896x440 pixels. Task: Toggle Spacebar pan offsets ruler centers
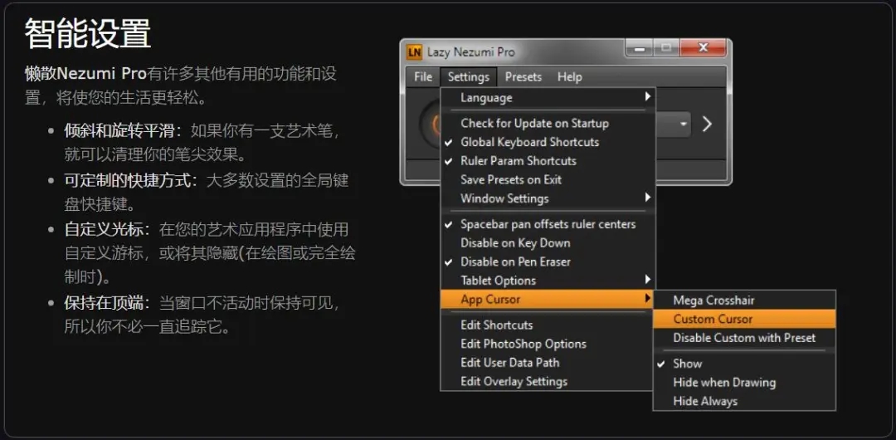click(548, 224)
